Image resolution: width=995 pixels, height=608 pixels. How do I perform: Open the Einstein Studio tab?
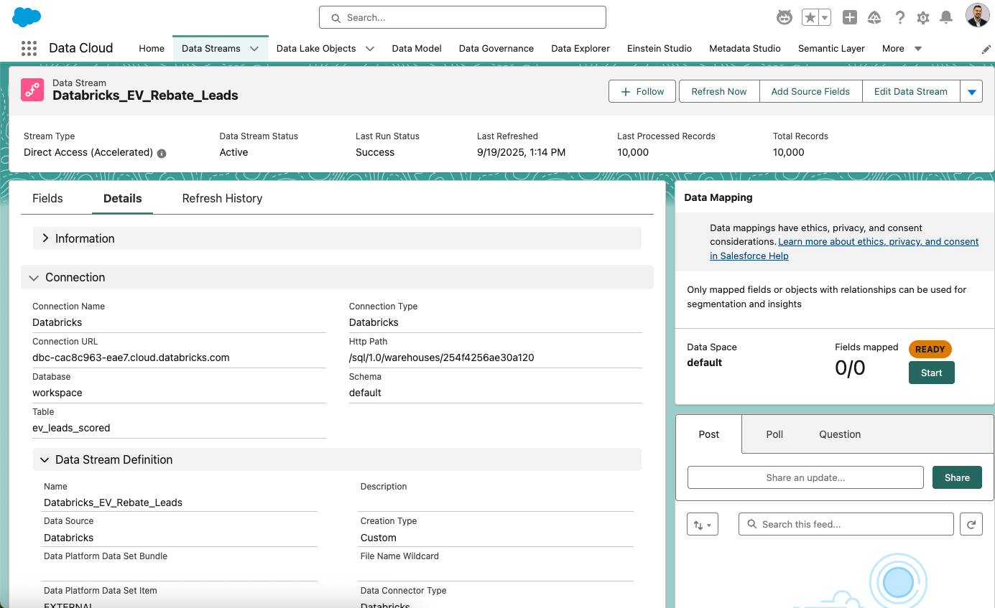coord(660,48)
